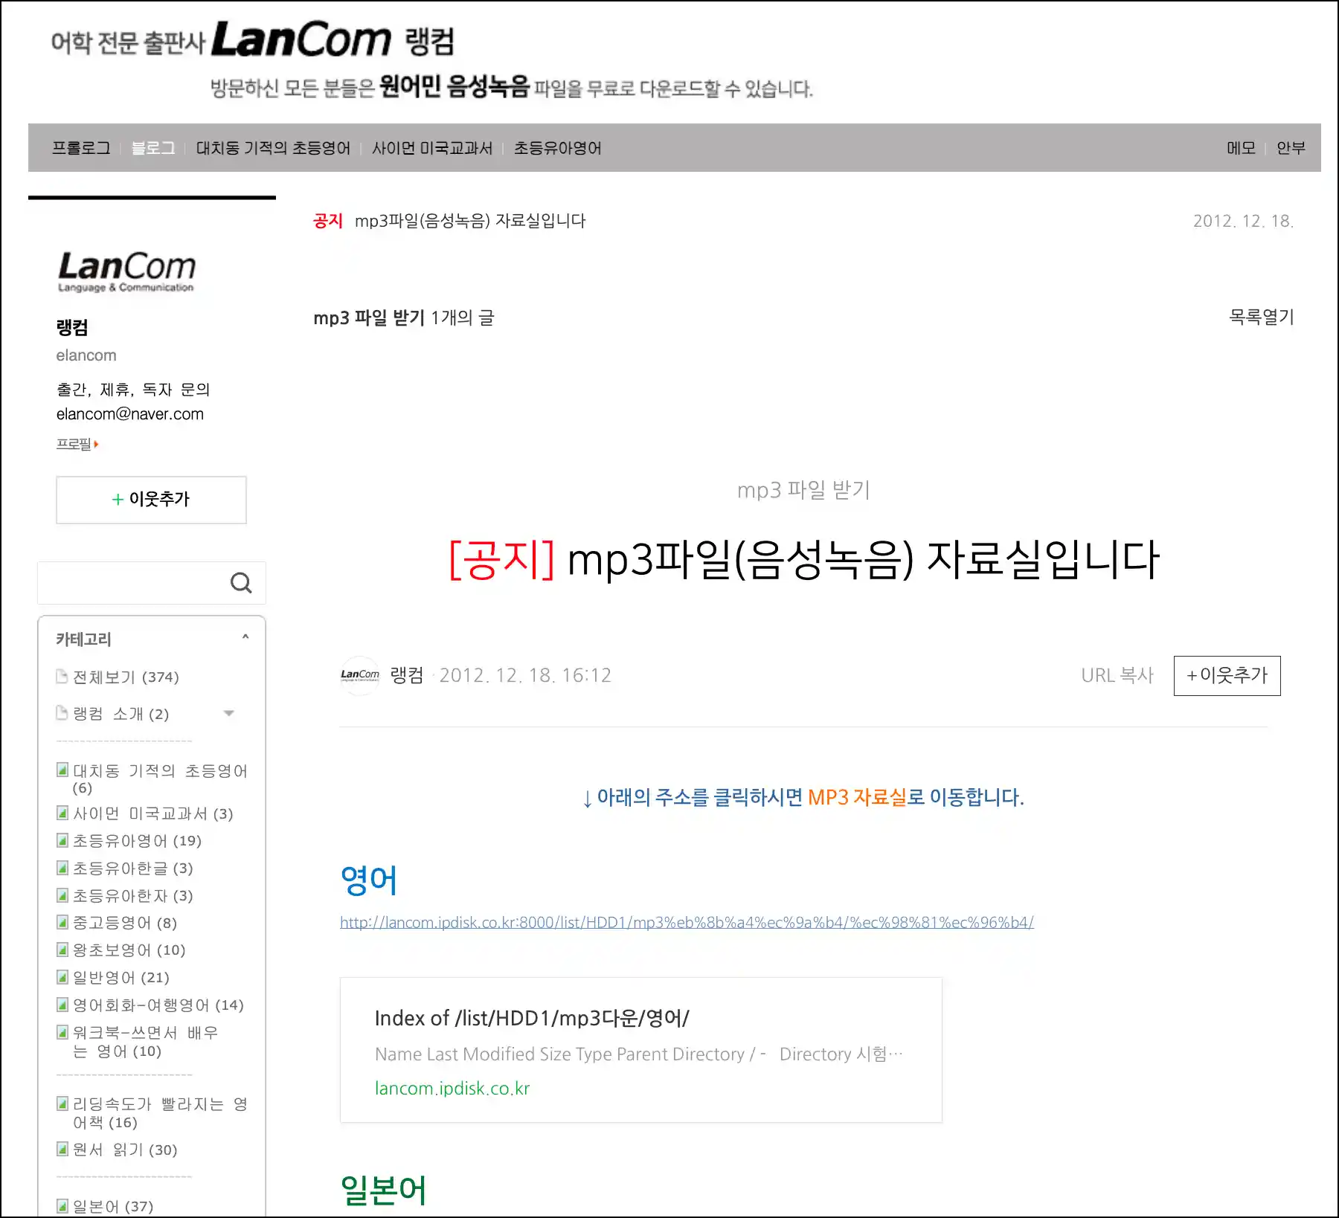1339x1218 pixels.
Task: Open 중고등영어 (8) category
Action: 125,923
